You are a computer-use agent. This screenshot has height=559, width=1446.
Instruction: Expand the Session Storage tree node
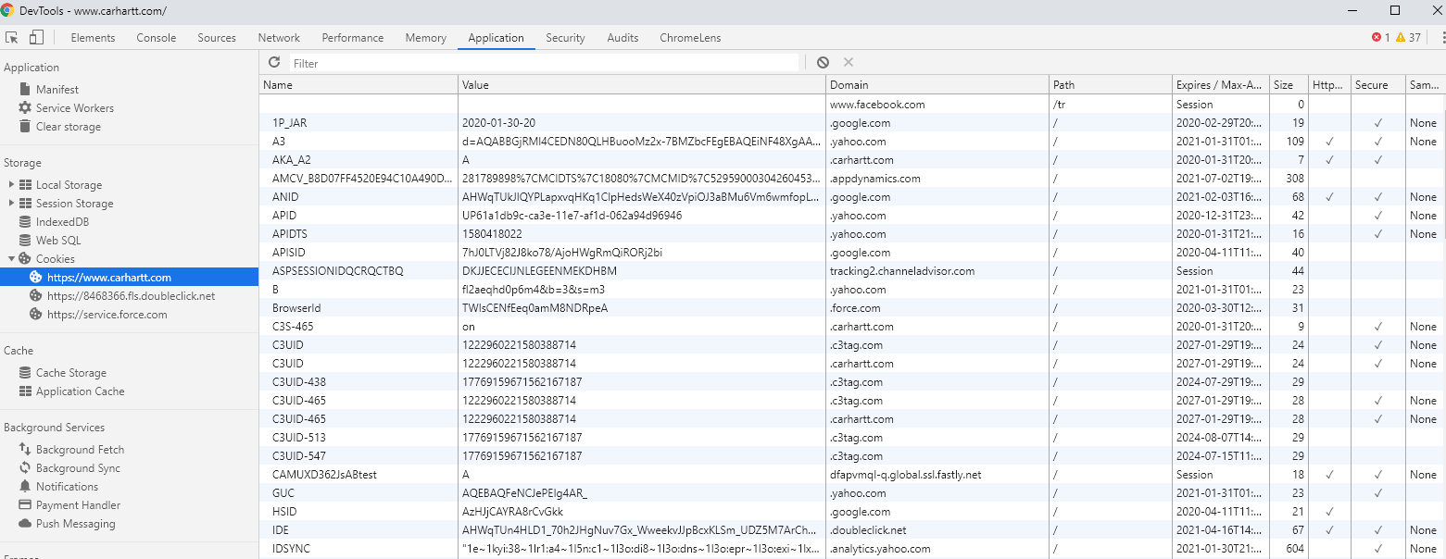(11, 204)
